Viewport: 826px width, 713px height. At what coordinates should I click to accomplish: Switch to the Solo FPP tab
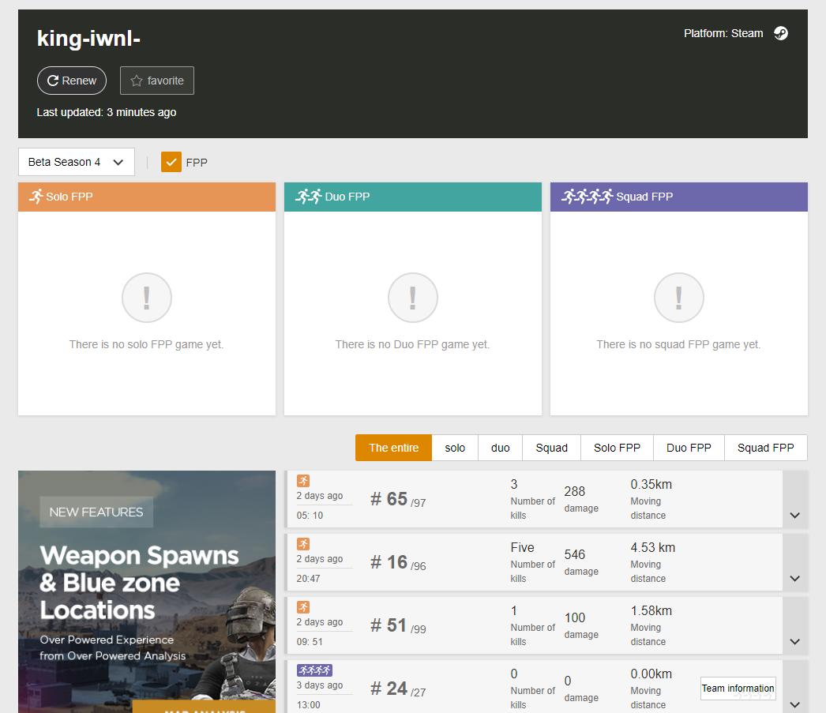617,448
